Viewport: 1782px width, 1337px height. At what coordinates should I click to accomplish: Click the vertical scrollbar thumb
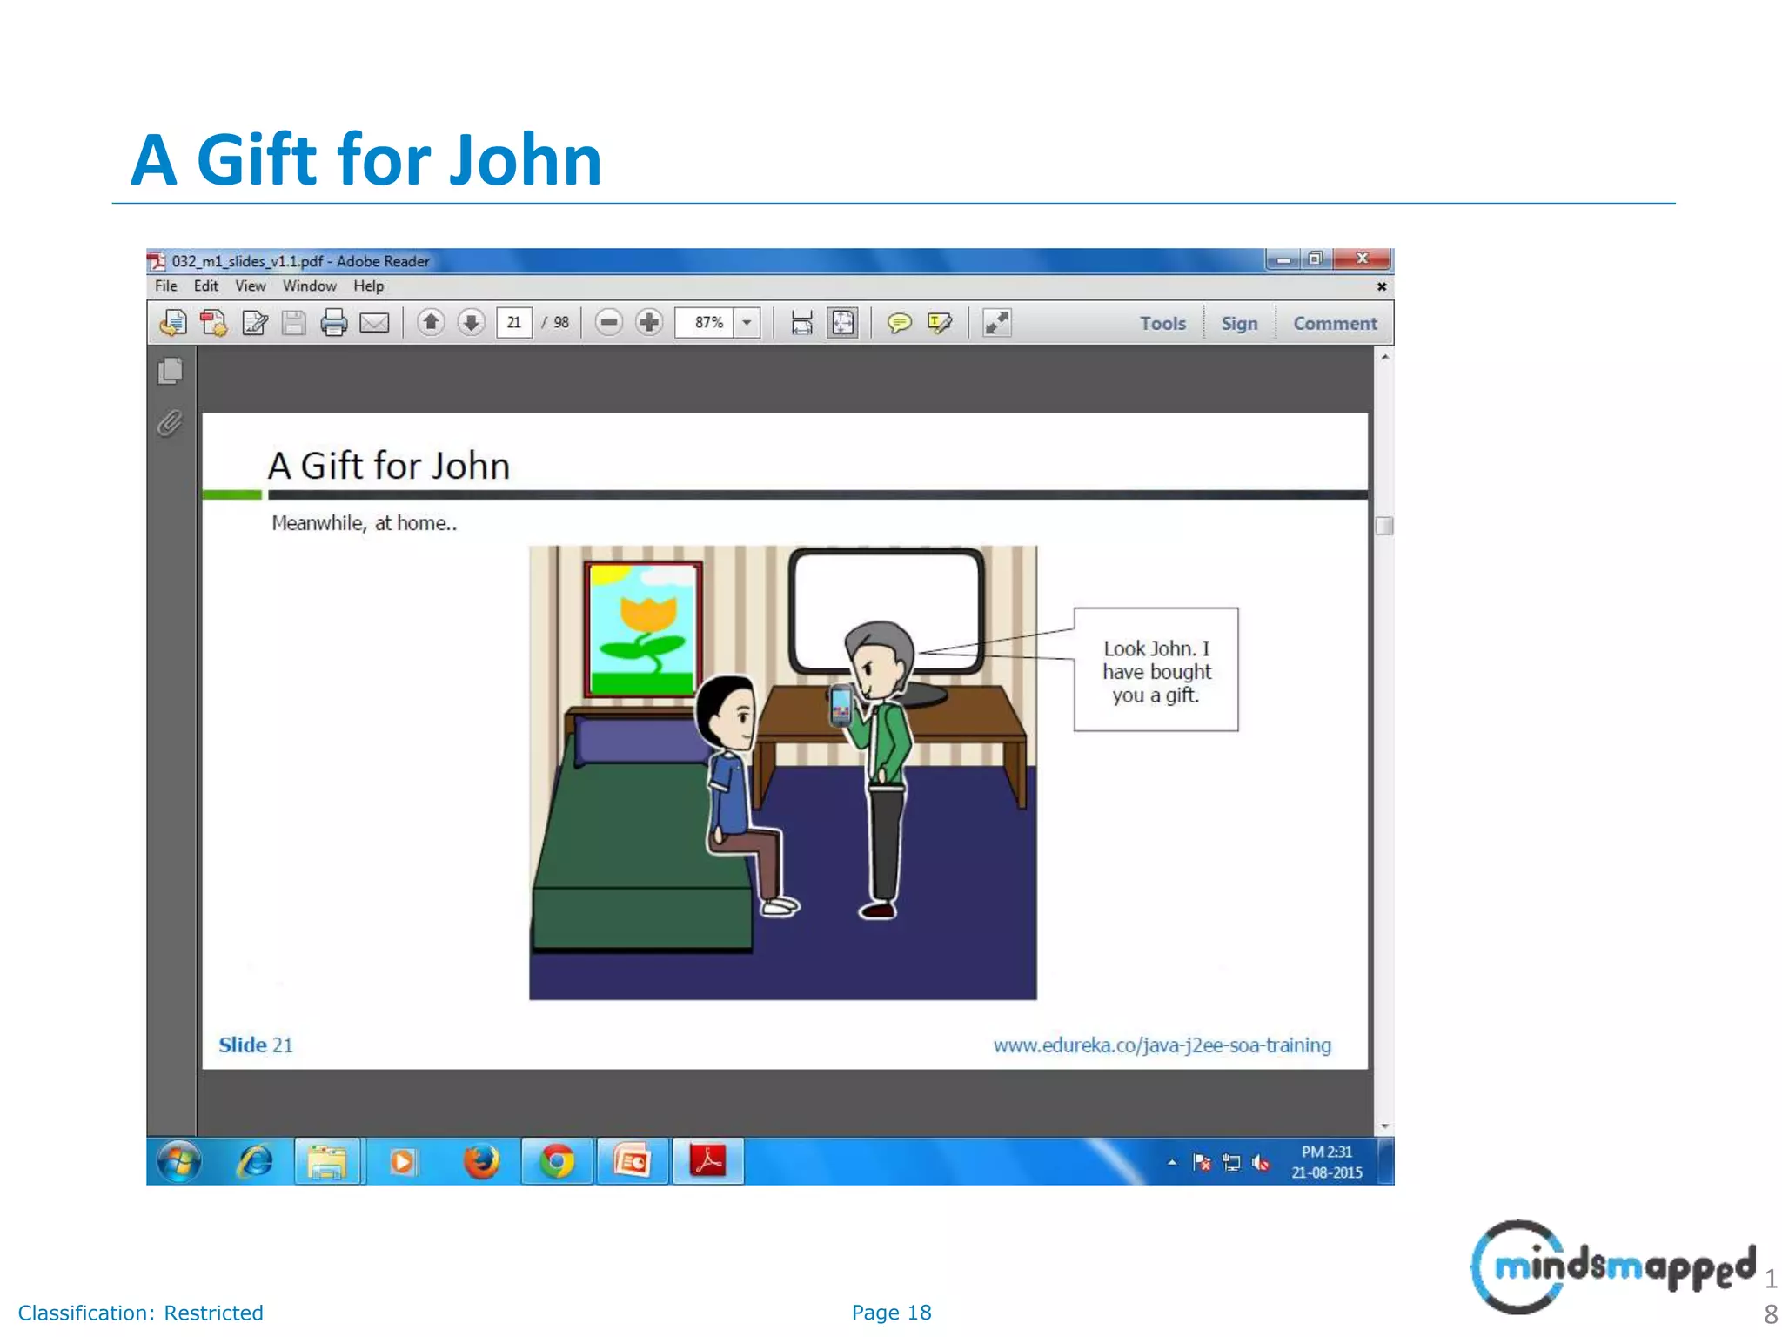(1384, 526)
